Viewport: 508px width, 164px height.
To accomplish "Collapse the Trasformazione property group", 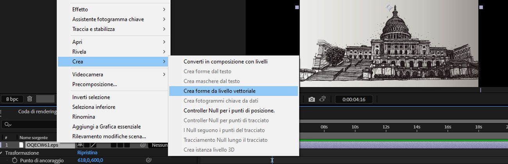I will (2, 153).
